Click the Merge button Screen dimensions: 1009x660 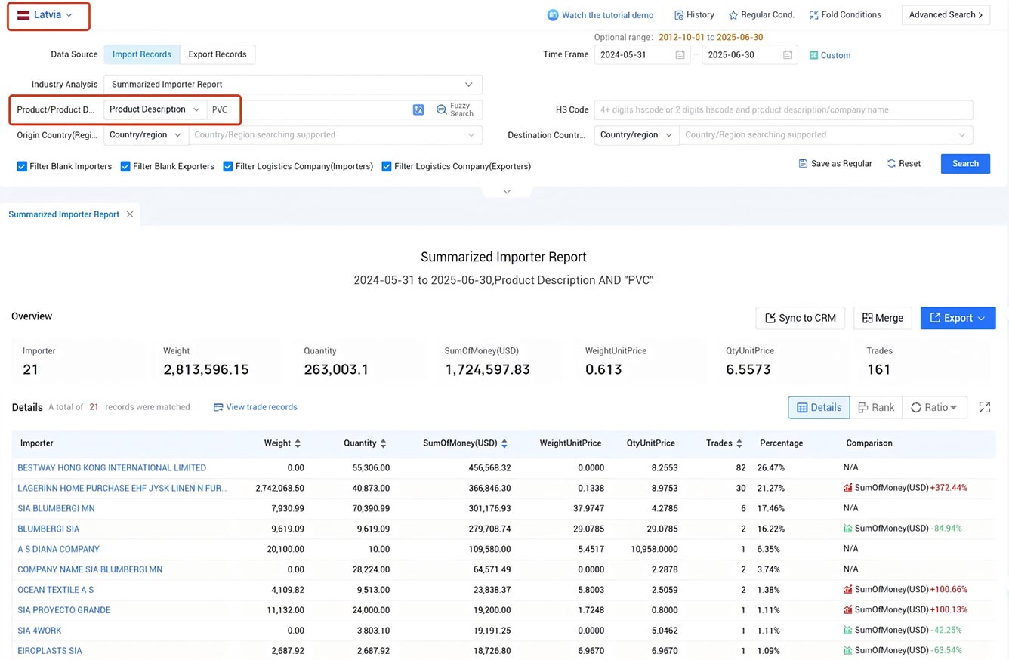tap(883, 318)
